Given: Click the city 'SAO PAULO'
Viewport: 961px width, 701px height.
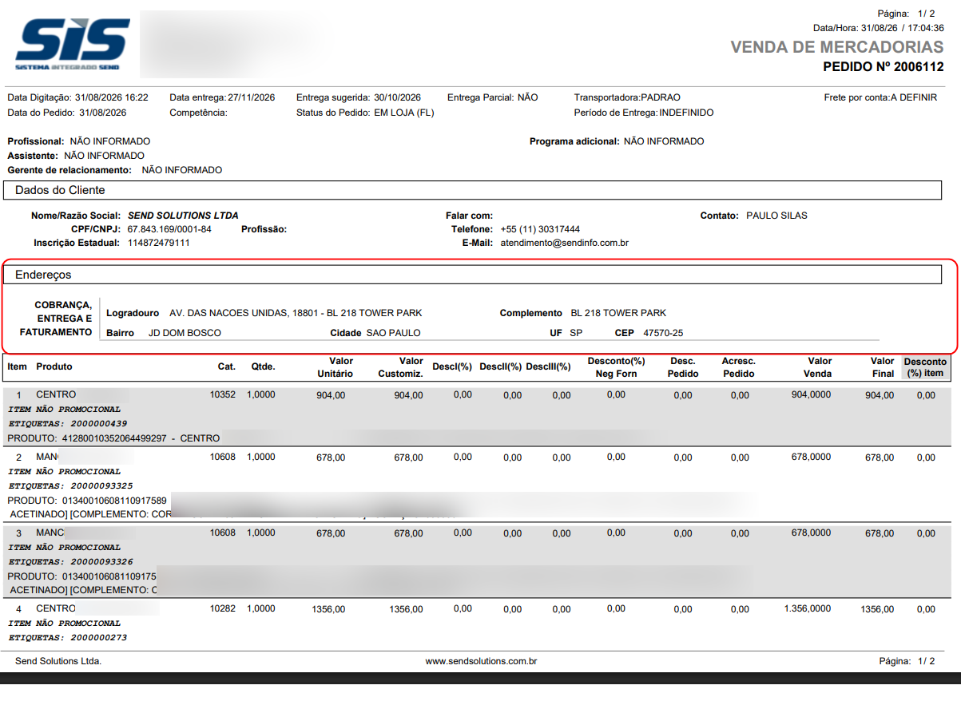Looking at the screenshot, I should tap(393, 333).
